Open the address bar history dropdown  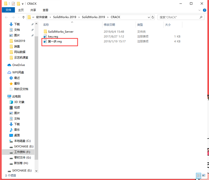(149, 17)
